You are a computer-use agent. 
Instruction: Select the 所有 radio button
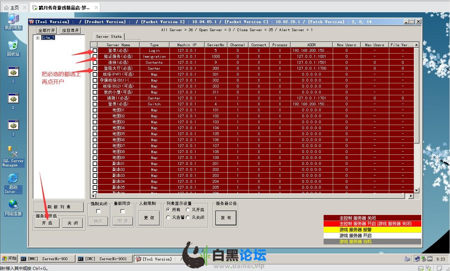tap(168, 210)
